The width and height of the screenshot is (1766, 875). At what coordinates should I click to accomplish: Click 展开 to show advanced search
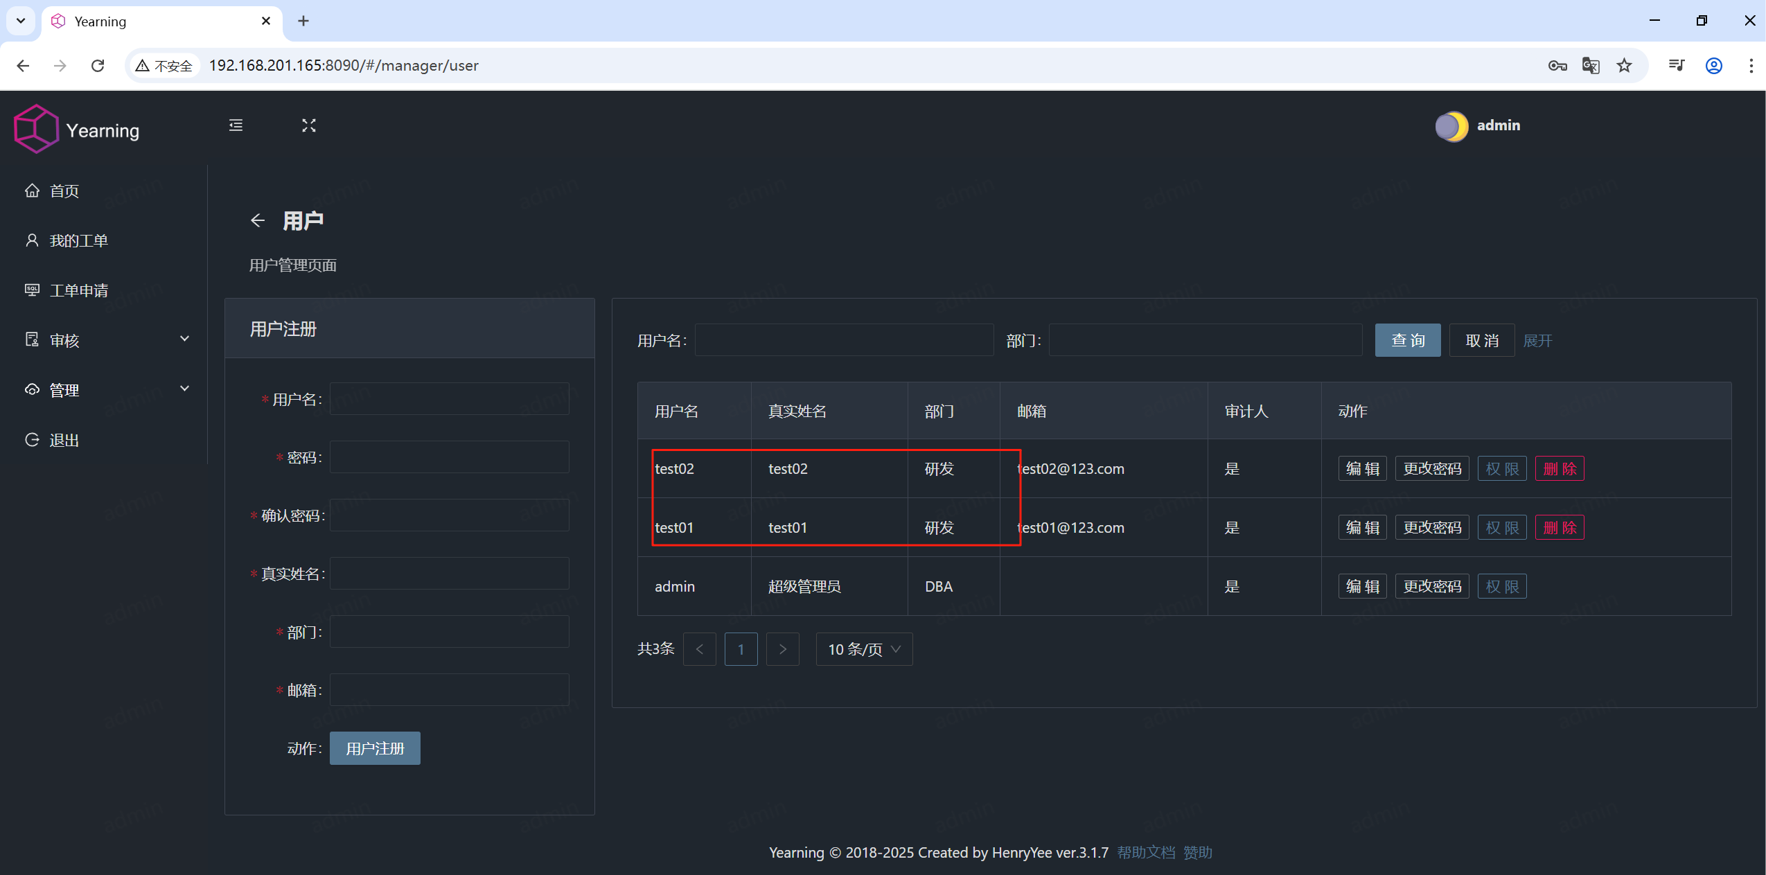point(1539,340)
